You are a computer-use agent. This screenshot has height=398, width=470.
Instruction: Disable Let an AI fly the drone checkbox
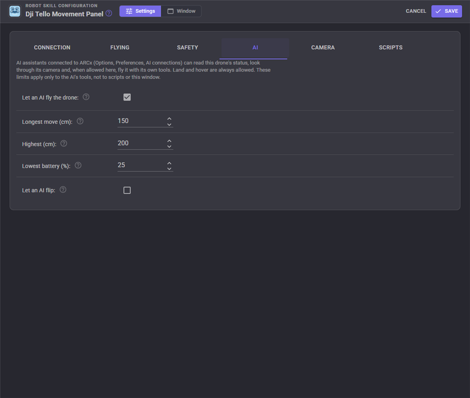click(x=127, y=97)
